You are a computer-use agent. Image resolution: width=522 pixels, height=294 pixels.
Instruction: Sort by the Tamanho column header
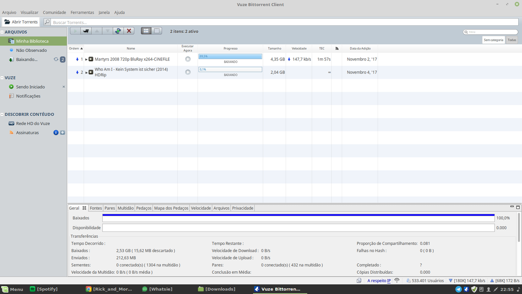[x=274, y=49]
